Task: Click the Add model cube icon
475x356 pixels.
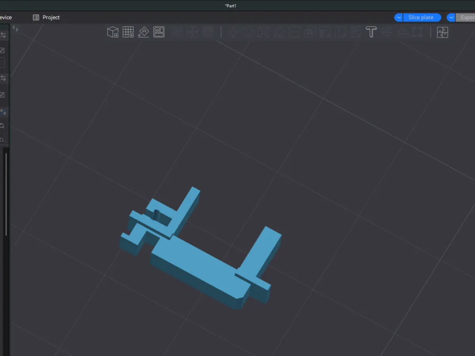Action: (113, 32)
